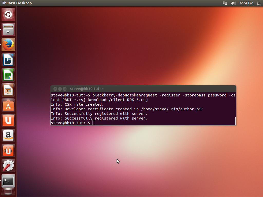The width and height of the screenshot is (263, 197).
Task: Click the 'Ubuntu Desktop' title in top panel
Action: 17,3
